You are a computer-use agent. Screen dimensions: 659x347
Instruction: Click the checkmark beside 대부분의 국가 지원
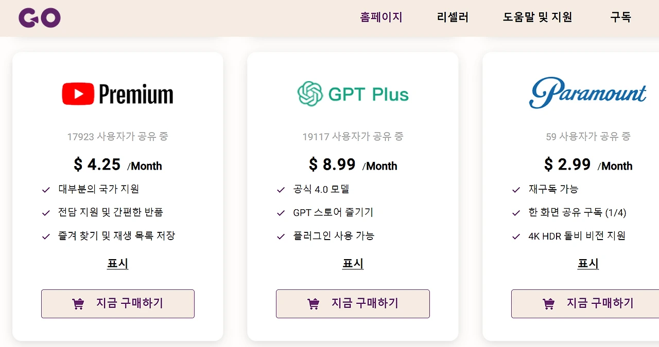(x=46, y=190)
